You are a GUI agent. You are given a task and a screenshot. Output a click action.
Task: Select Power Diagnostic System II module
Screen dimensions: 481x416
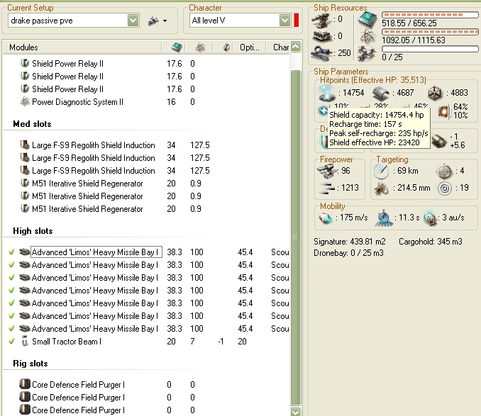point(77,102)
